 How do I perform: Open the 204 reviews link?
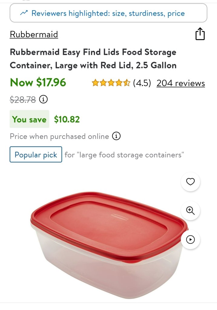181,83
